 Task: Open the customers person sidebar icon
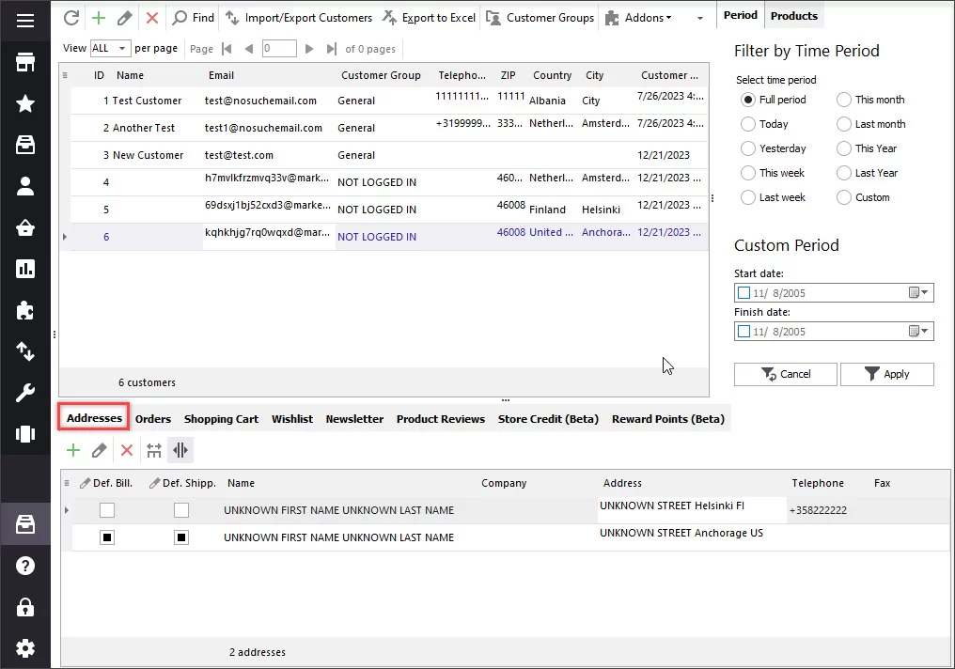25,186
